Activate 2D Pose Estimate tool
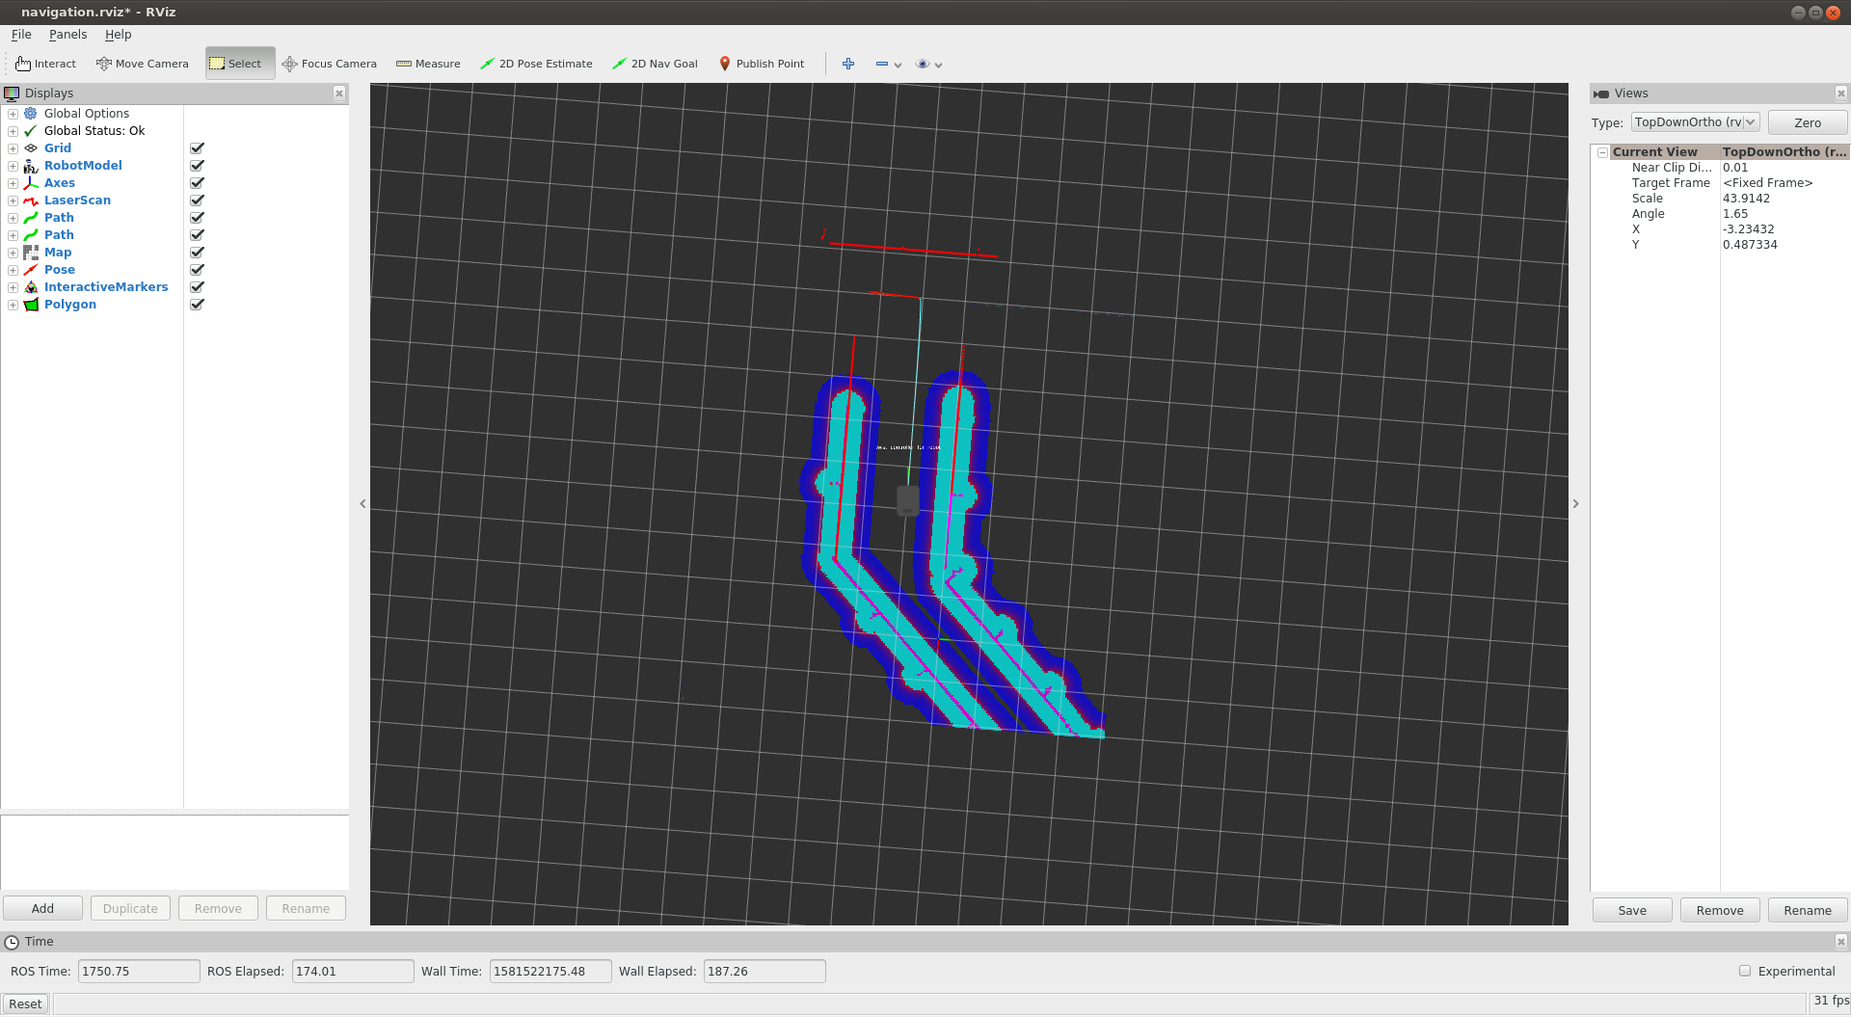The image size is (1851, 1017). [536, 64]
